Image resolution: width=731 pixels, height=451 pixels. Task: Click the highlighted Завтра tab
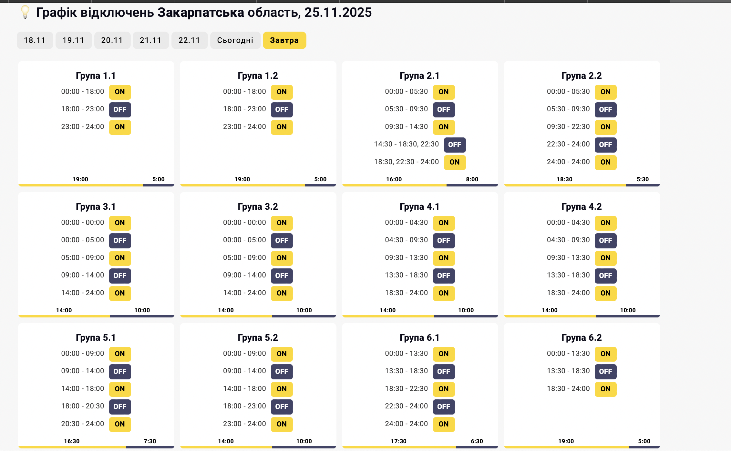[284, 40]
